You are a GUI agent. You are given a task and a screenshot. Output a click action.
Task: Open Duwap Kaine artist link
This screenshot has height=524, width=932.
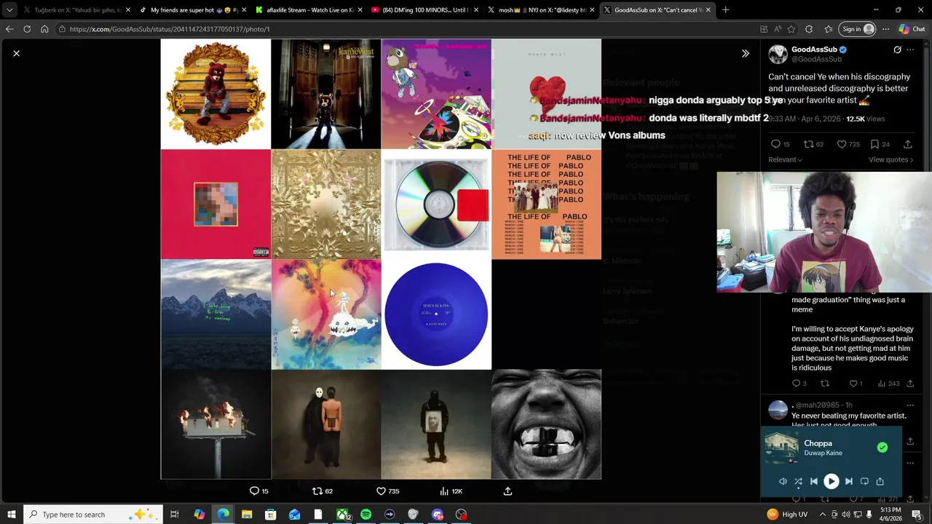tap(823, 453)
